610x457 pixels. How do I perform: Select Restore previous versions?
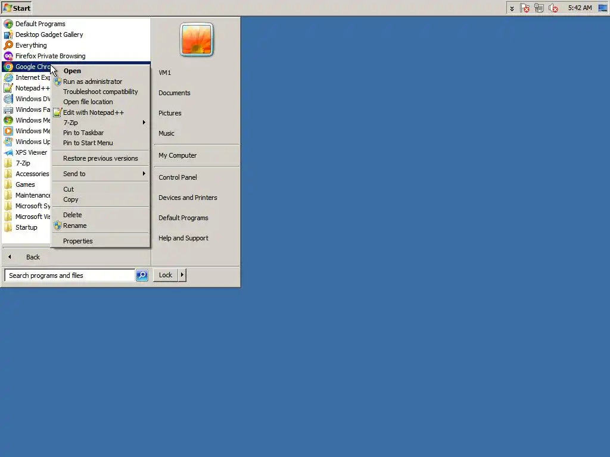tap(101, 158)
